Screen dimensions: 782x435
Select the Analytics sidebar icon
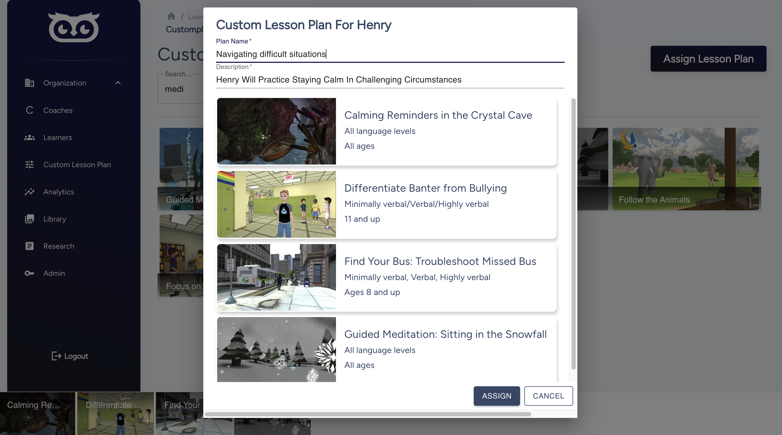[30, 191]
